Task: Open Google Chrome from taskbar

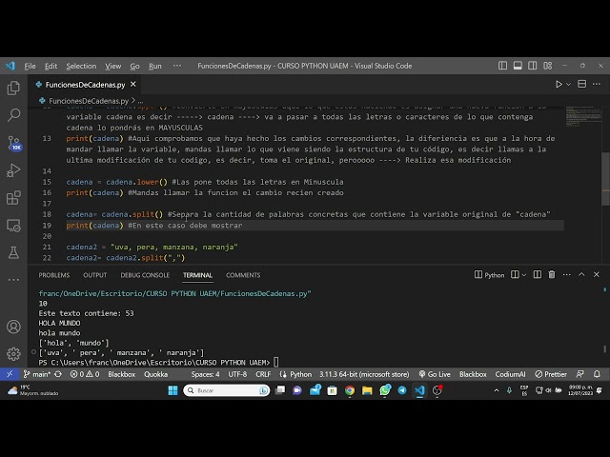Action: click(x=350, y=390)
